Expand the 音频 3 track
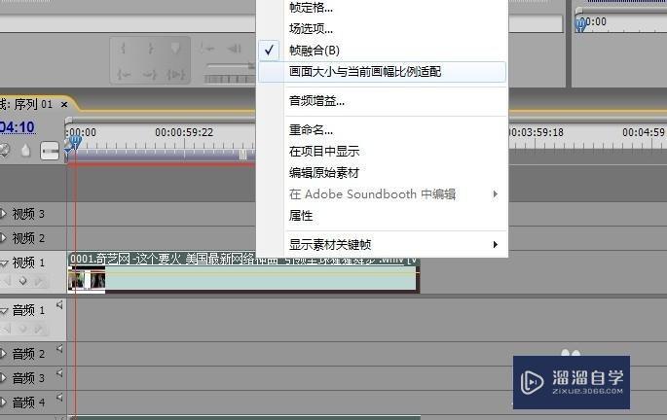This screenshot has width=667, height=420. pos(3,377)
